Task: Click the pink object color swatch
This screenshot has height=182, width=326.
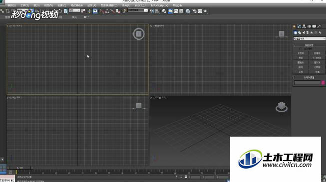Action: point(323,82)
